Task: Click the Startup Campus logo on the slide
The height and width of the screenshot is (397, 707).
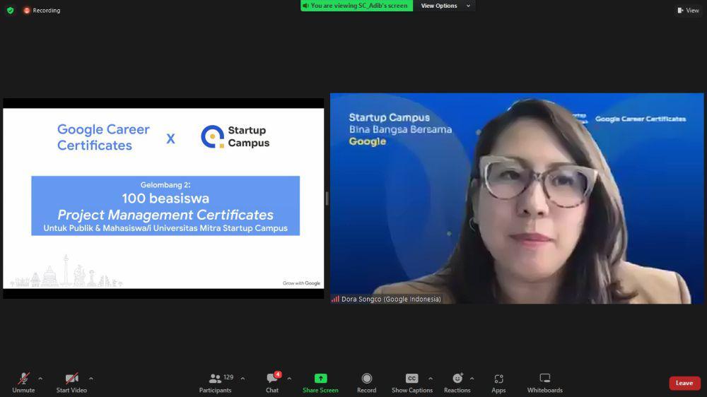Action: click(x=235, y=136)
